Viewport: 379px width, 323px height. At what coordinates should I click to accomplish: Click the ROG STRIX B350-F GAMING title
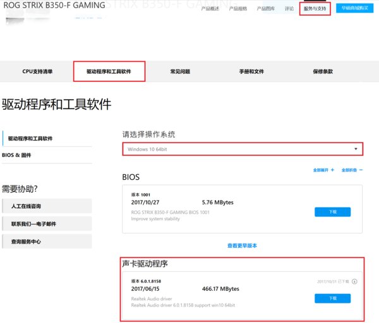tap(54, 5)
